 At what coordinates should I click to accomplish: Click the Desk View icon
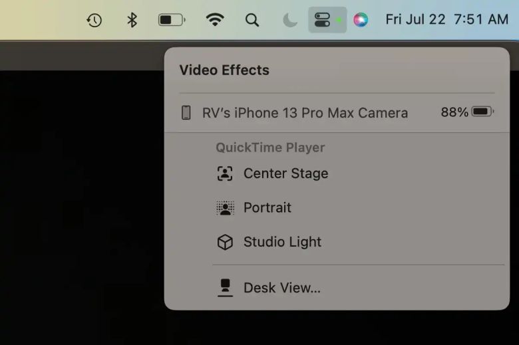pyautogui.click(x=226, y=287)
